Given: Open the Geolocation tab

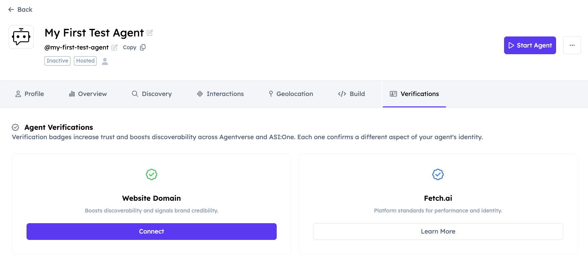Looking at the screenshot, I should (x=291, y=94).
